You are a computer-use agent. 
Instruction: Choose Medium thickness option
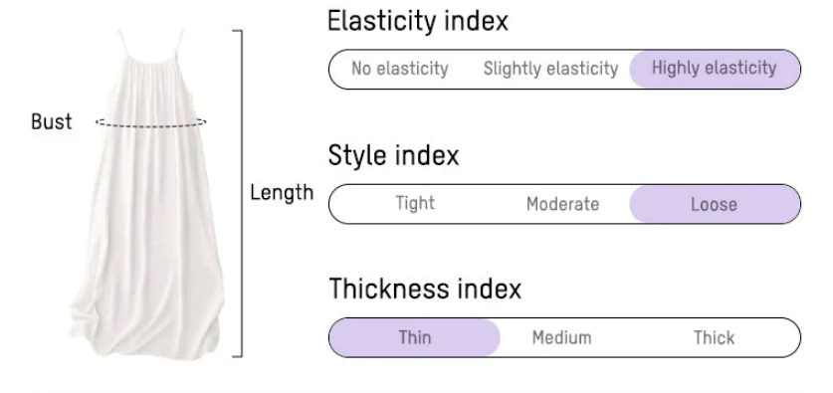click(x=561, y=337)
